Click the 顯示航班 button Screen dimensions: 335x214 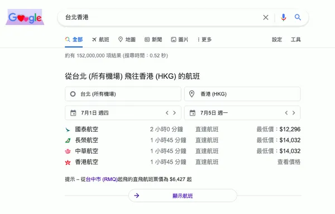tap(183, 196)
